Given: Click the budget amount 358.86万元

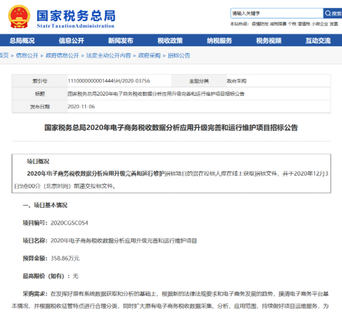Looking at the screenshot, I should (x=65, y=258).
